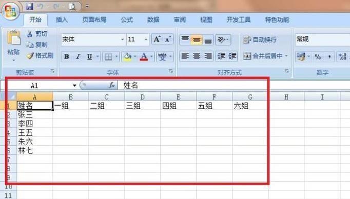
Task: Click the Format Painter (格式刷) brush icon
Action: (30, 55)
